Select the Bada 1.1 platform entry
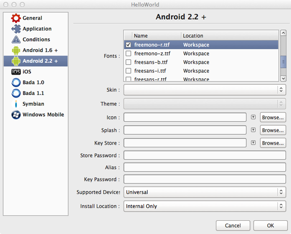Screen dimensions: 291x234 point(35,93)
